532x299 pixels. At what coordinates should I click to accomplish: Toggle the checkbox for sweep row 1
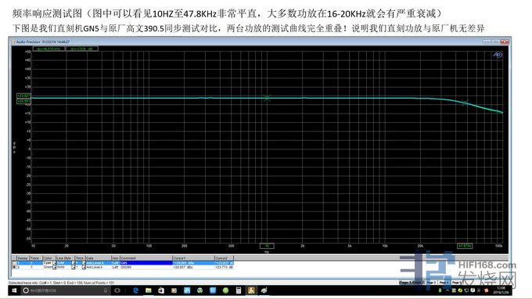14,263
